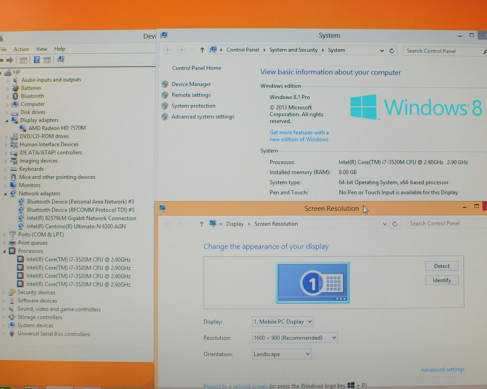Select Software devices row
487x389 pixels.
pos(37,300)
